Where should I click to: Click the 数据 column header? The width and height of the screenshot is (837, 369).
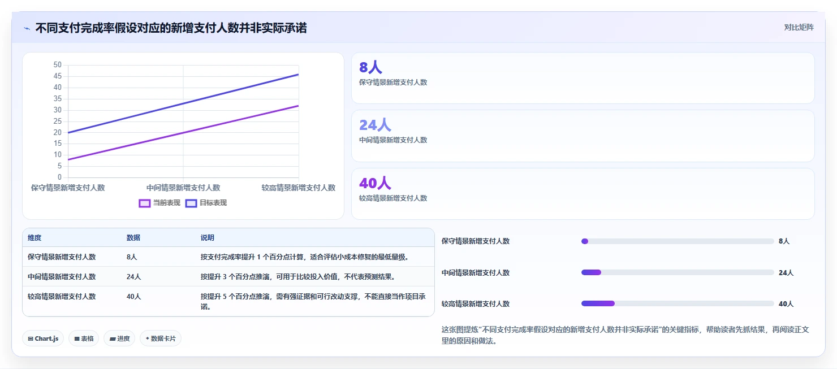click(133, 238)
